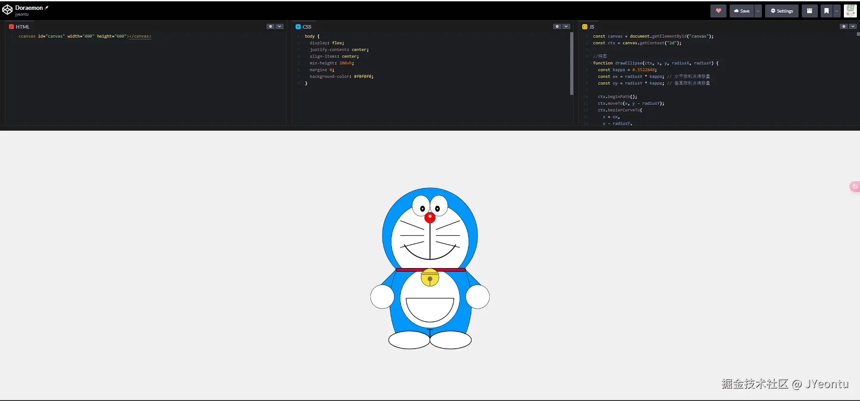Expand the HTML editor options chevron
The width and height of the screenshot is (860, 401).
pyautogui.click(x=279, y=26)
